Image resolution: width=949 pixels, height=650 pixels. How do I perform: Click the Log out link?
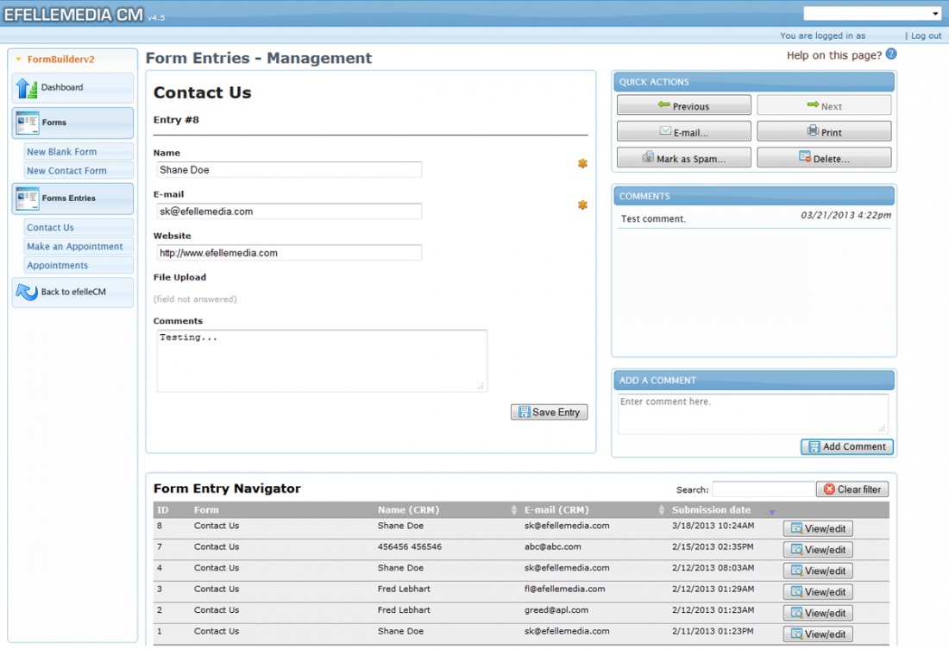click(x=925, y=35)
